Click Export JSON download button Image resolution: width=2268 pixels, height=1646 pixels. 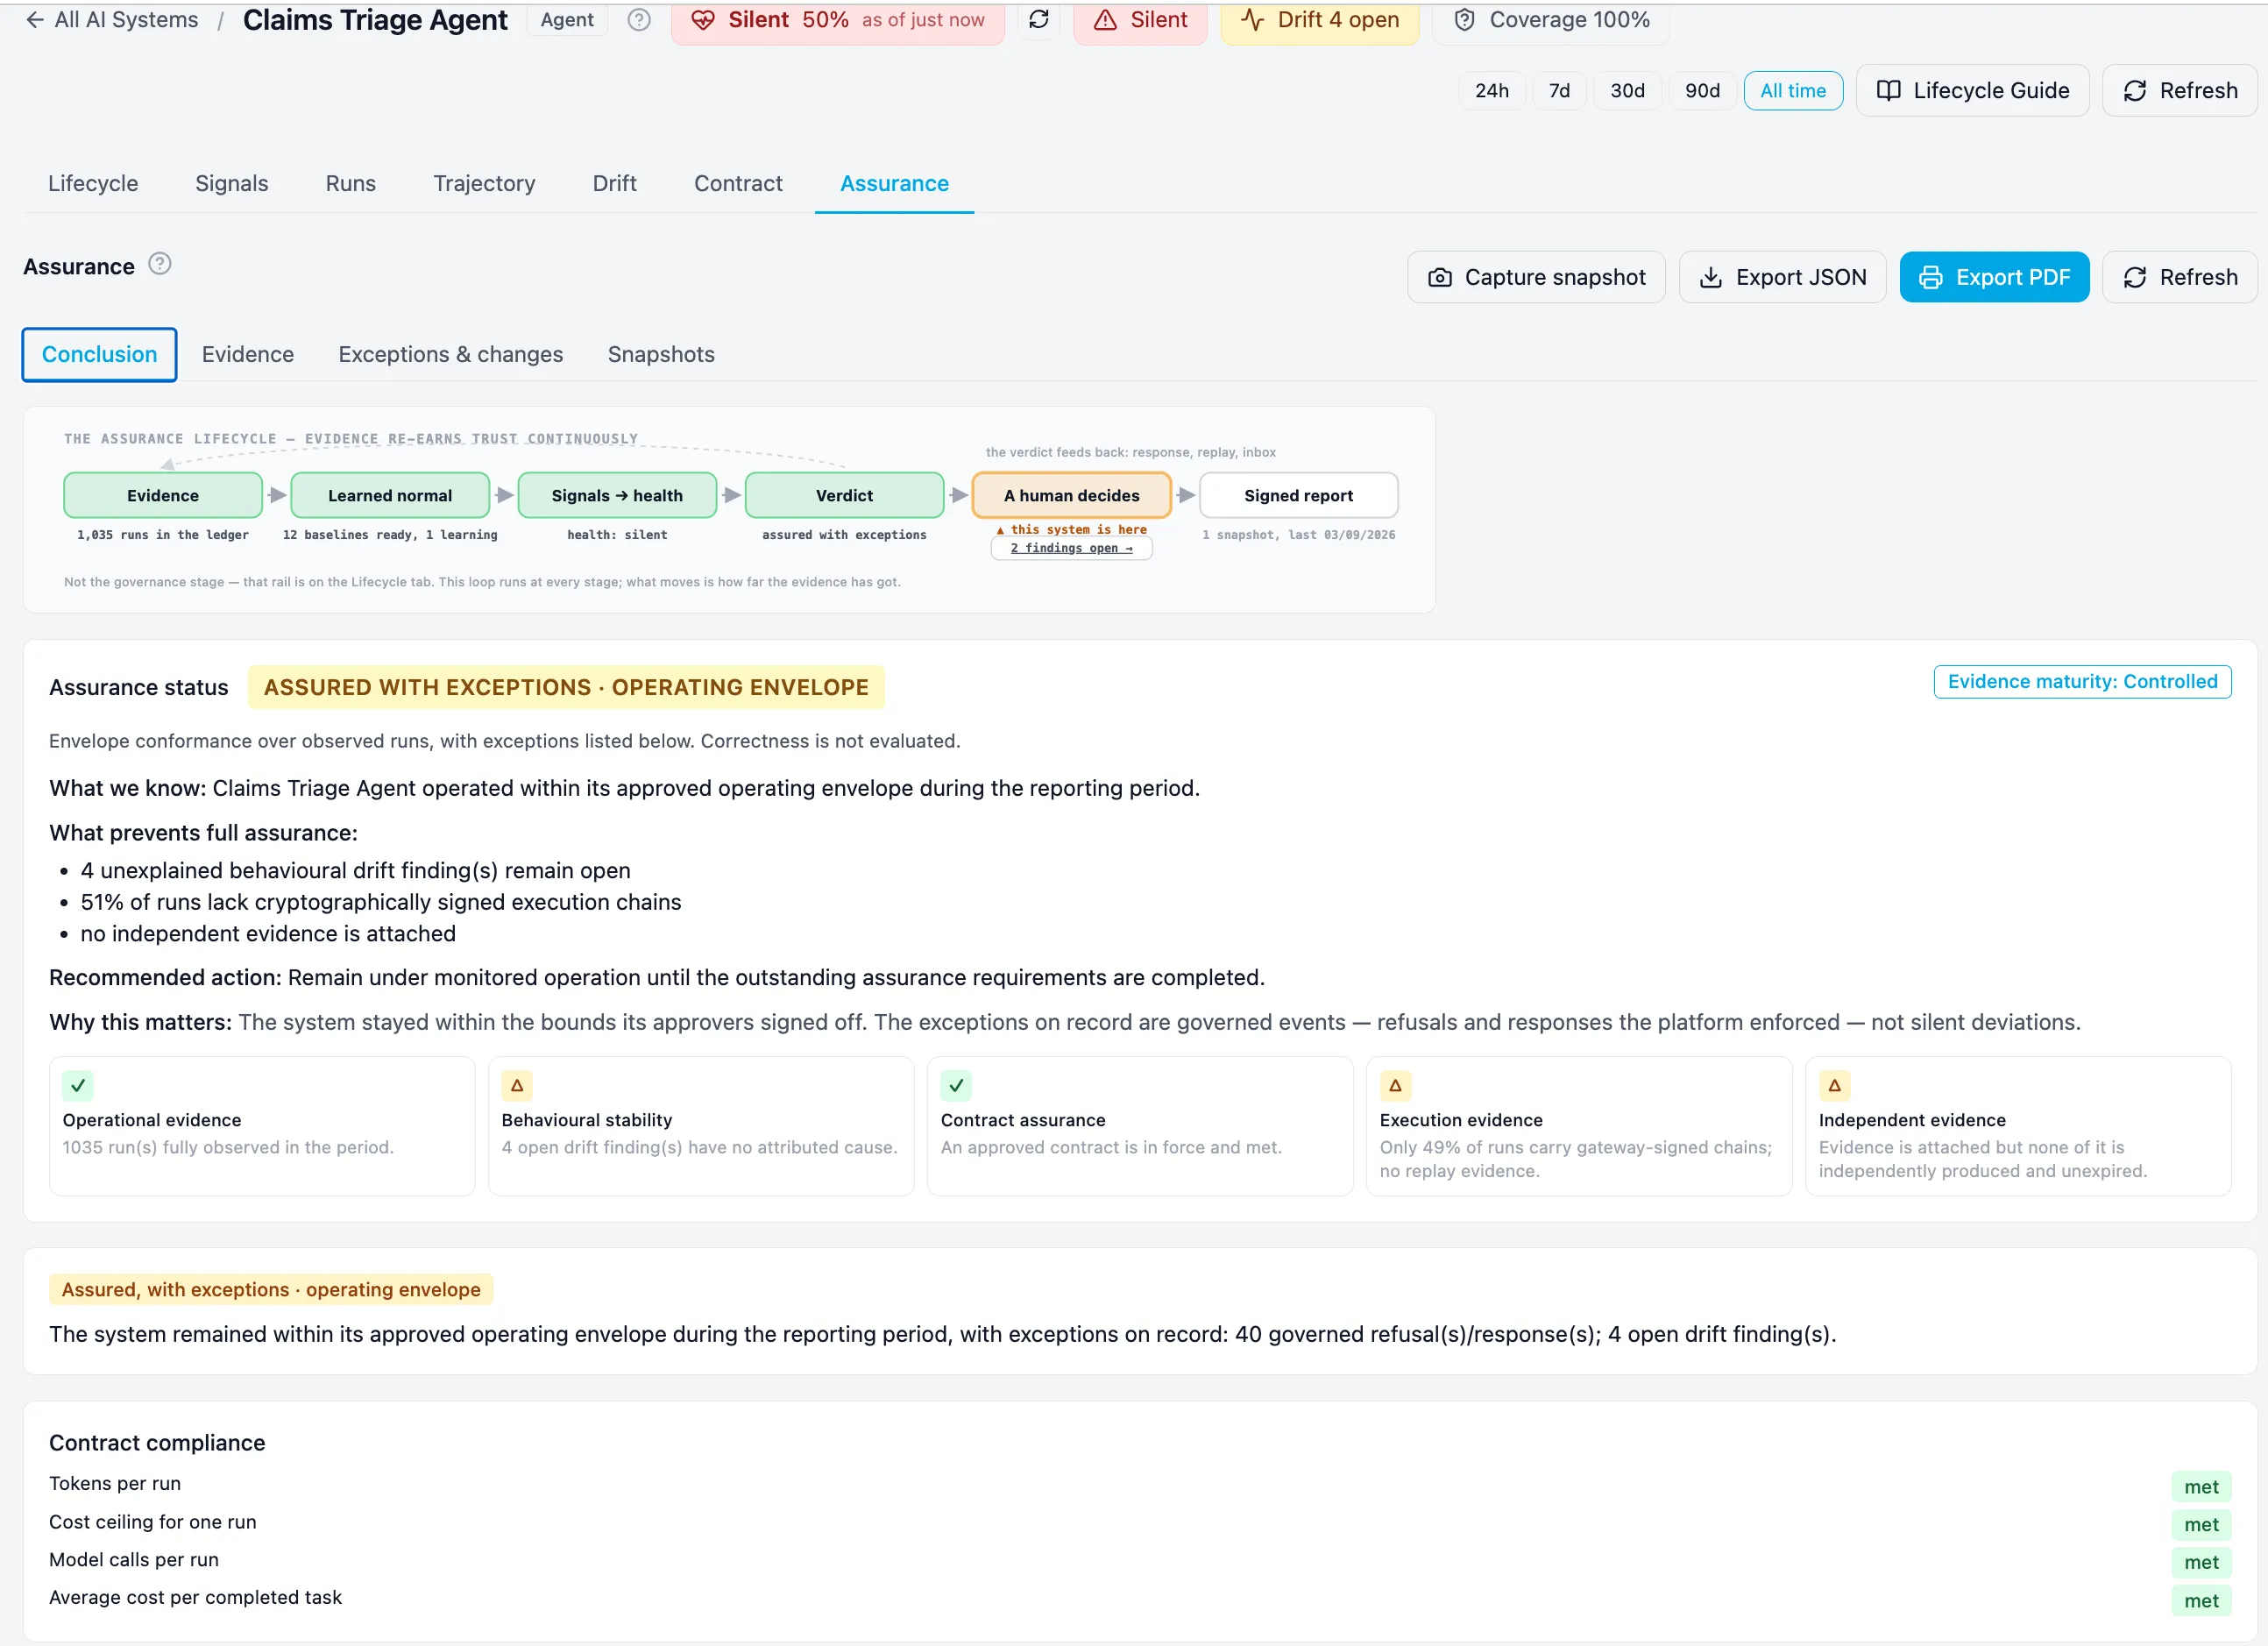coord(1782,277)
